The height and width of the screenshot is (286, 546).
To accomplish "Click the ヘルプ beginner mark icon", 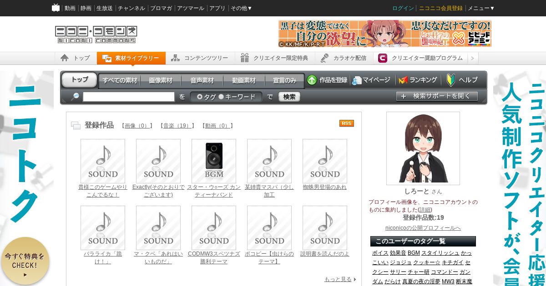I will (451, 80).
